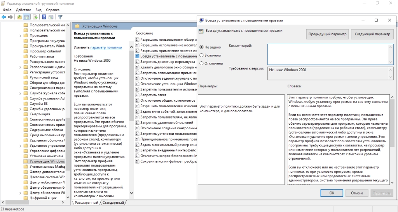Expand the 'Центр обновления Windows' node
This screenshot has height=212, width=398.
coord(20,193)
